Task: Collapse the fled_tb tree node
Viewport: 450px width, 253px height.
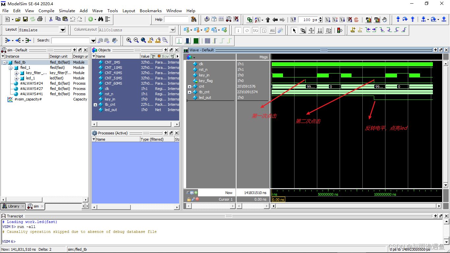Action: (5, 62)
